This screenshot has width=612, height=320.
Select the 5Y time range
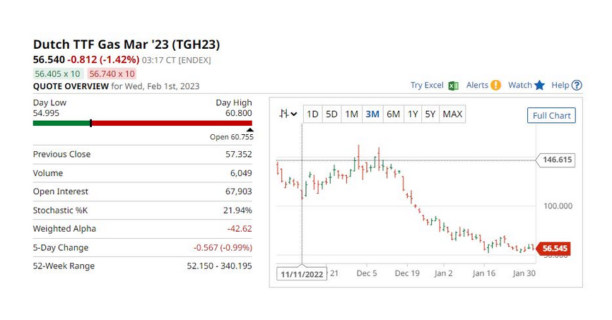[x=430, y=114]
